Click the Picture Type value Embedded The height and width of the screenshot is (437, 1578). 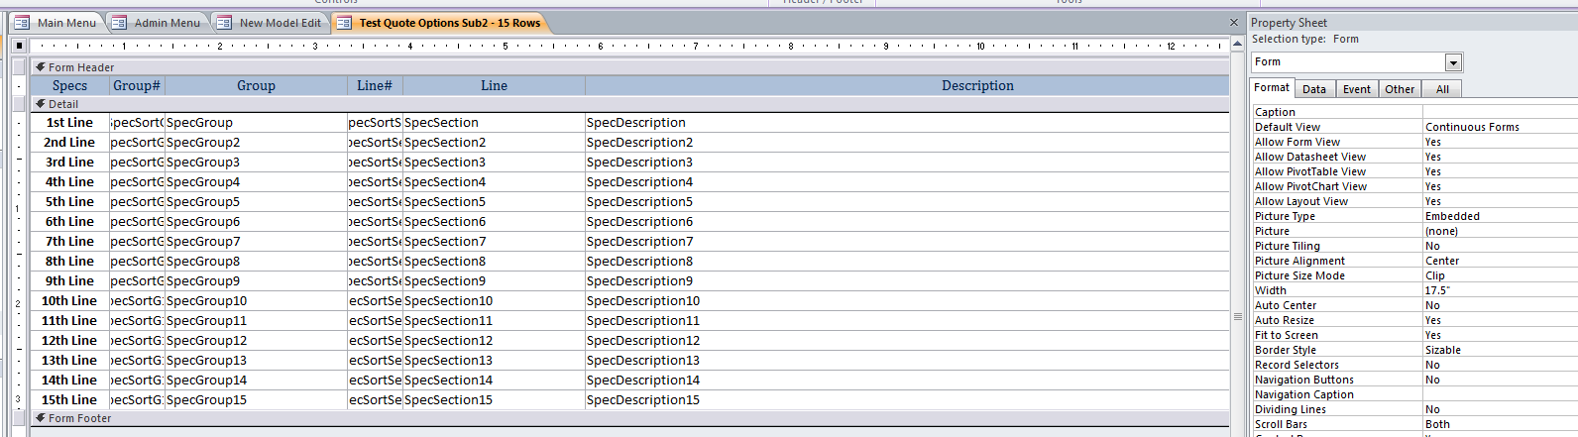[x=1500, y=216]
